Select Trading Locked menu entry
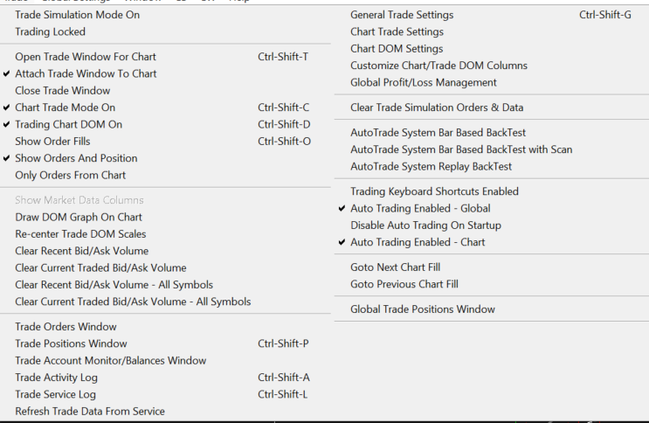Viewport: 649px width, 423px height. coord(50,31)
